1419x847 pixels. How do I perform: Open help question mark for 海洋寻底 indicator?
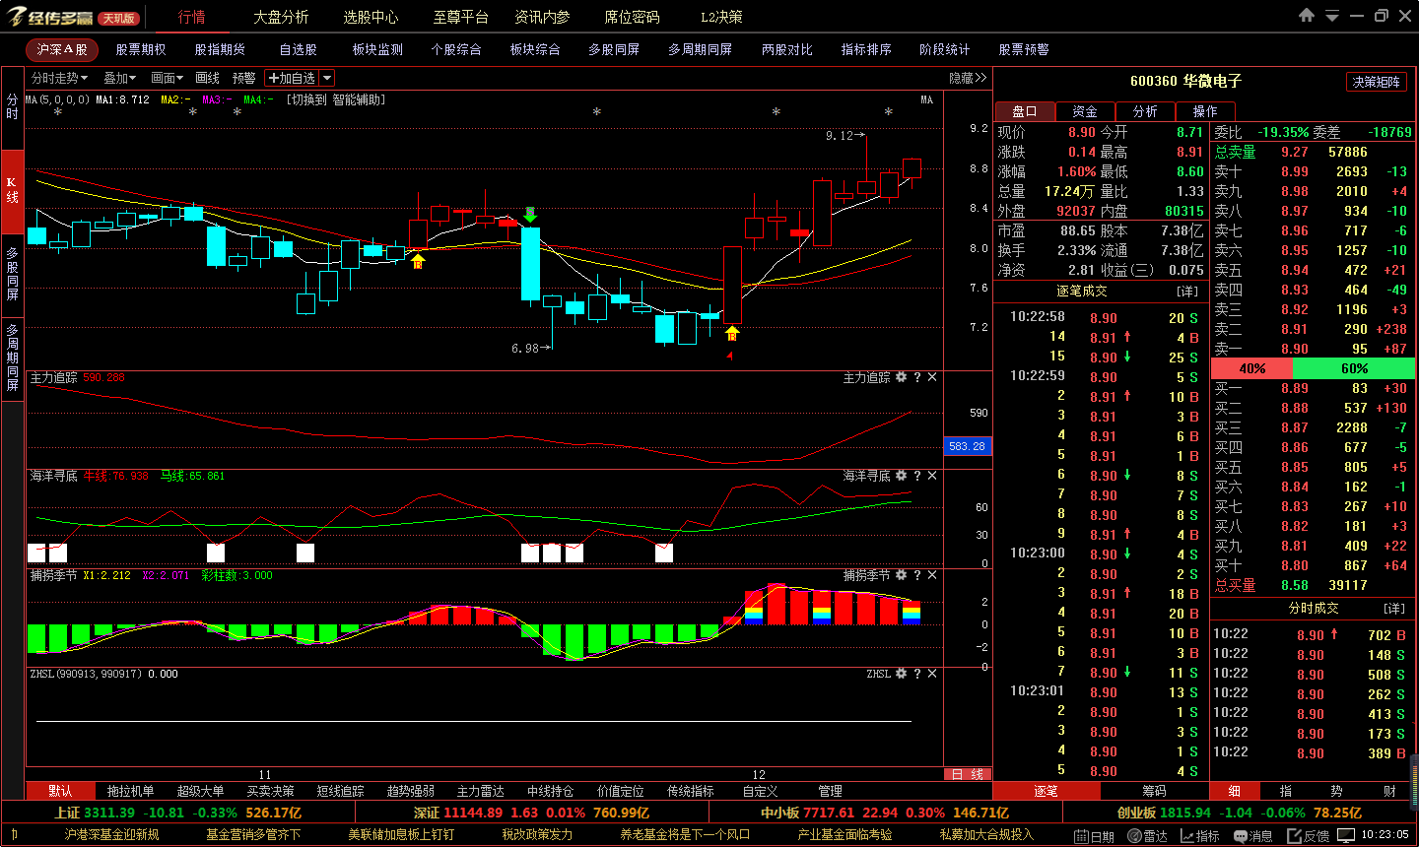(917, 476)
